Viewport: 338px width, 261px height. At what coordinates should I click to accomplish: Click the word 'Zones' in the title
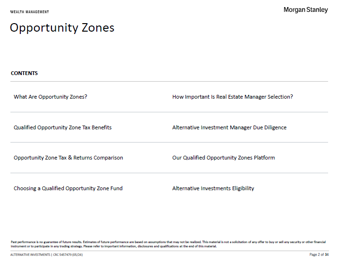click(x=98, y=27)
